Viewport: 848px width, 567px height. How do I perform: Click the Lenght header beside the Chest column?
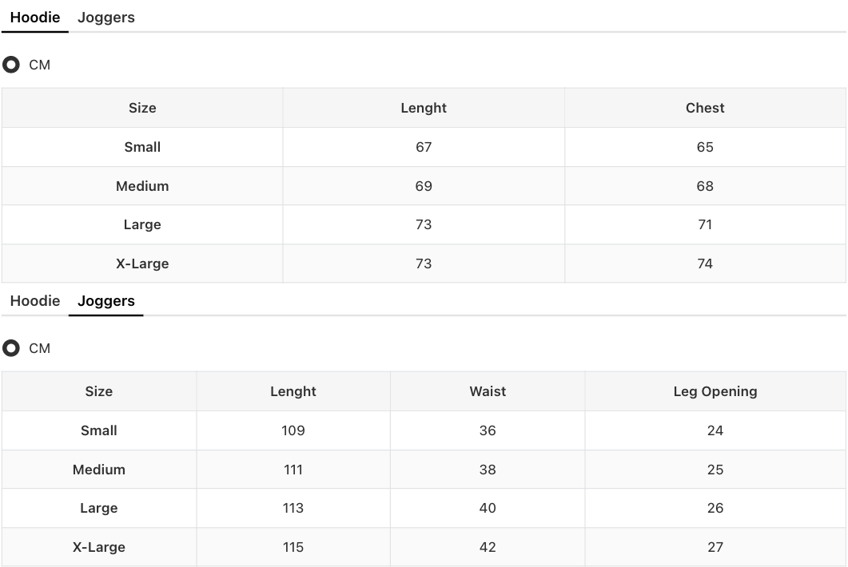pyautogui.click(x=424, y=108)
